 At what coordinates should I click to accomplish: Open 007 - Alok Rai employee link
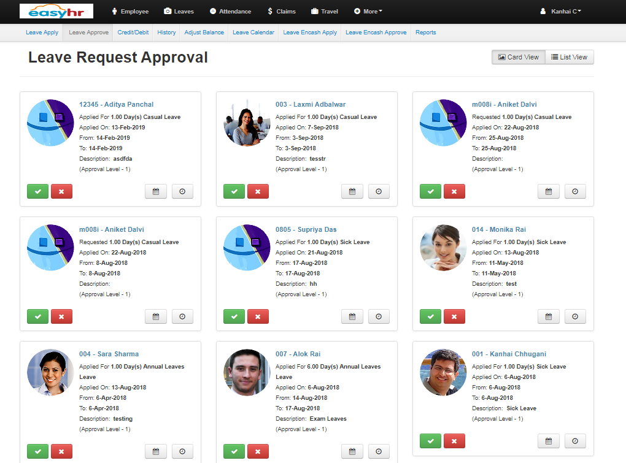pos(298,354)
